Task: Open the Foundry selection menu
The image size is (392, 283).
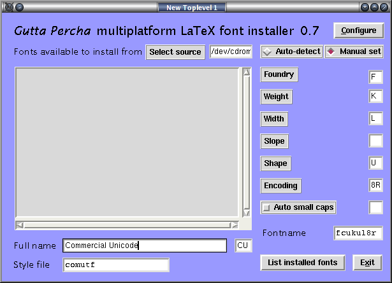Action: tap(279, 74)
